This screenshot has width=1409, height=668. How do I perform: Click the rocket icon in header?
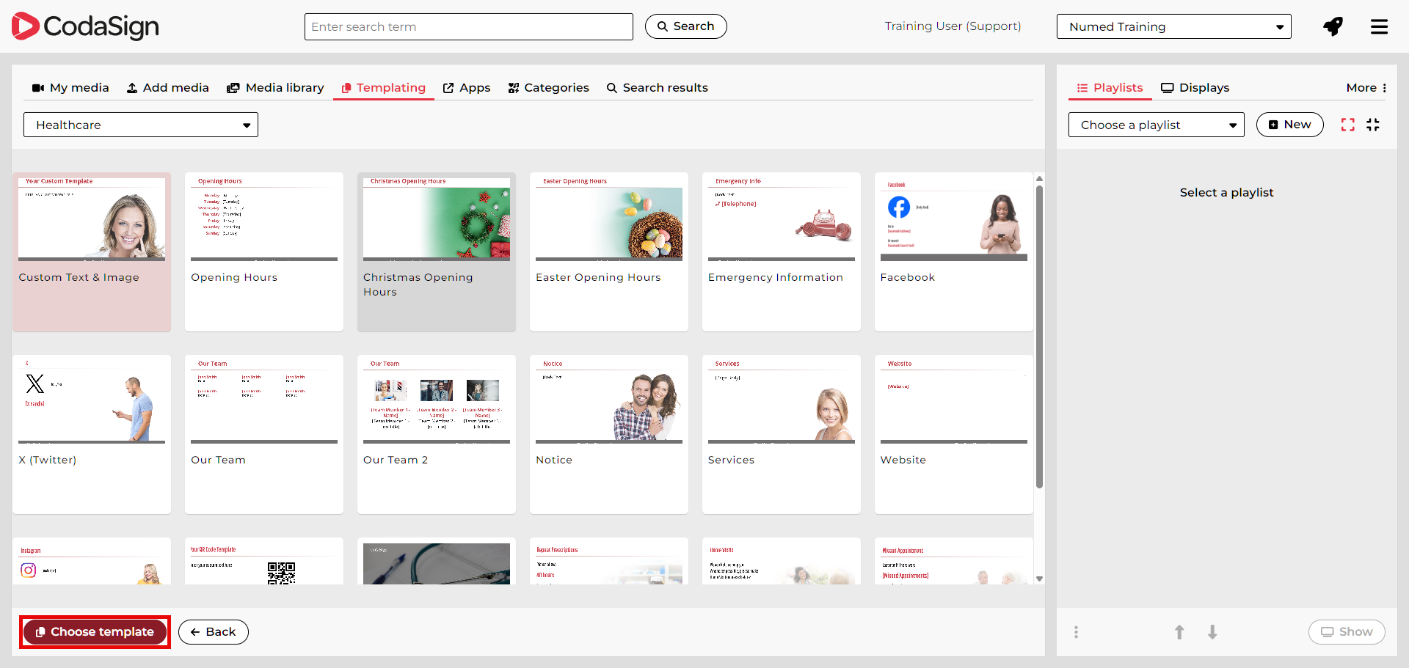pos(1333,27)
